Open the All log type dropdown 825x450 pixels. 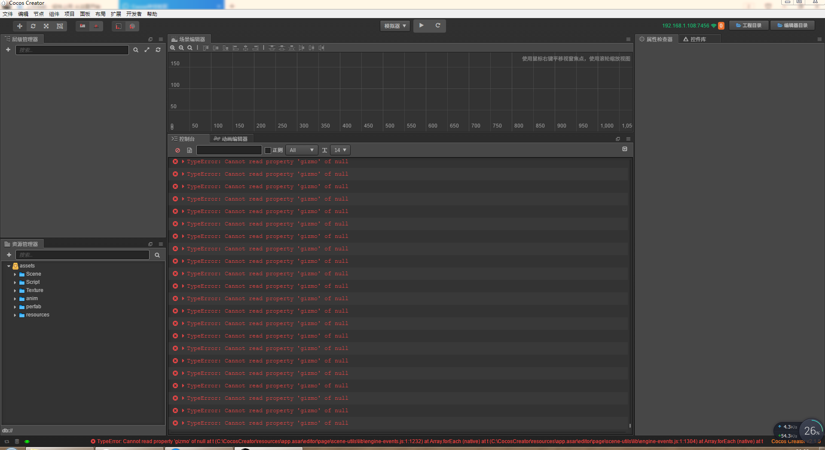tap(302, 150)
